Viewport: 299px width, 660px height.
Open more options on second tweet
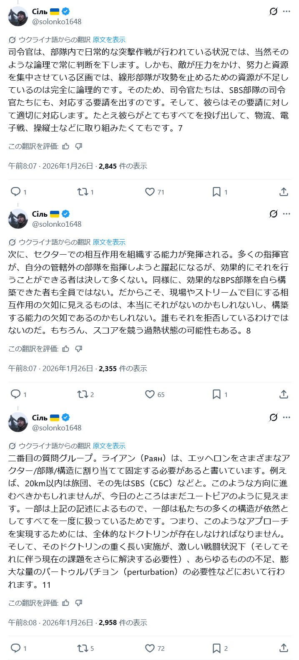286,214
